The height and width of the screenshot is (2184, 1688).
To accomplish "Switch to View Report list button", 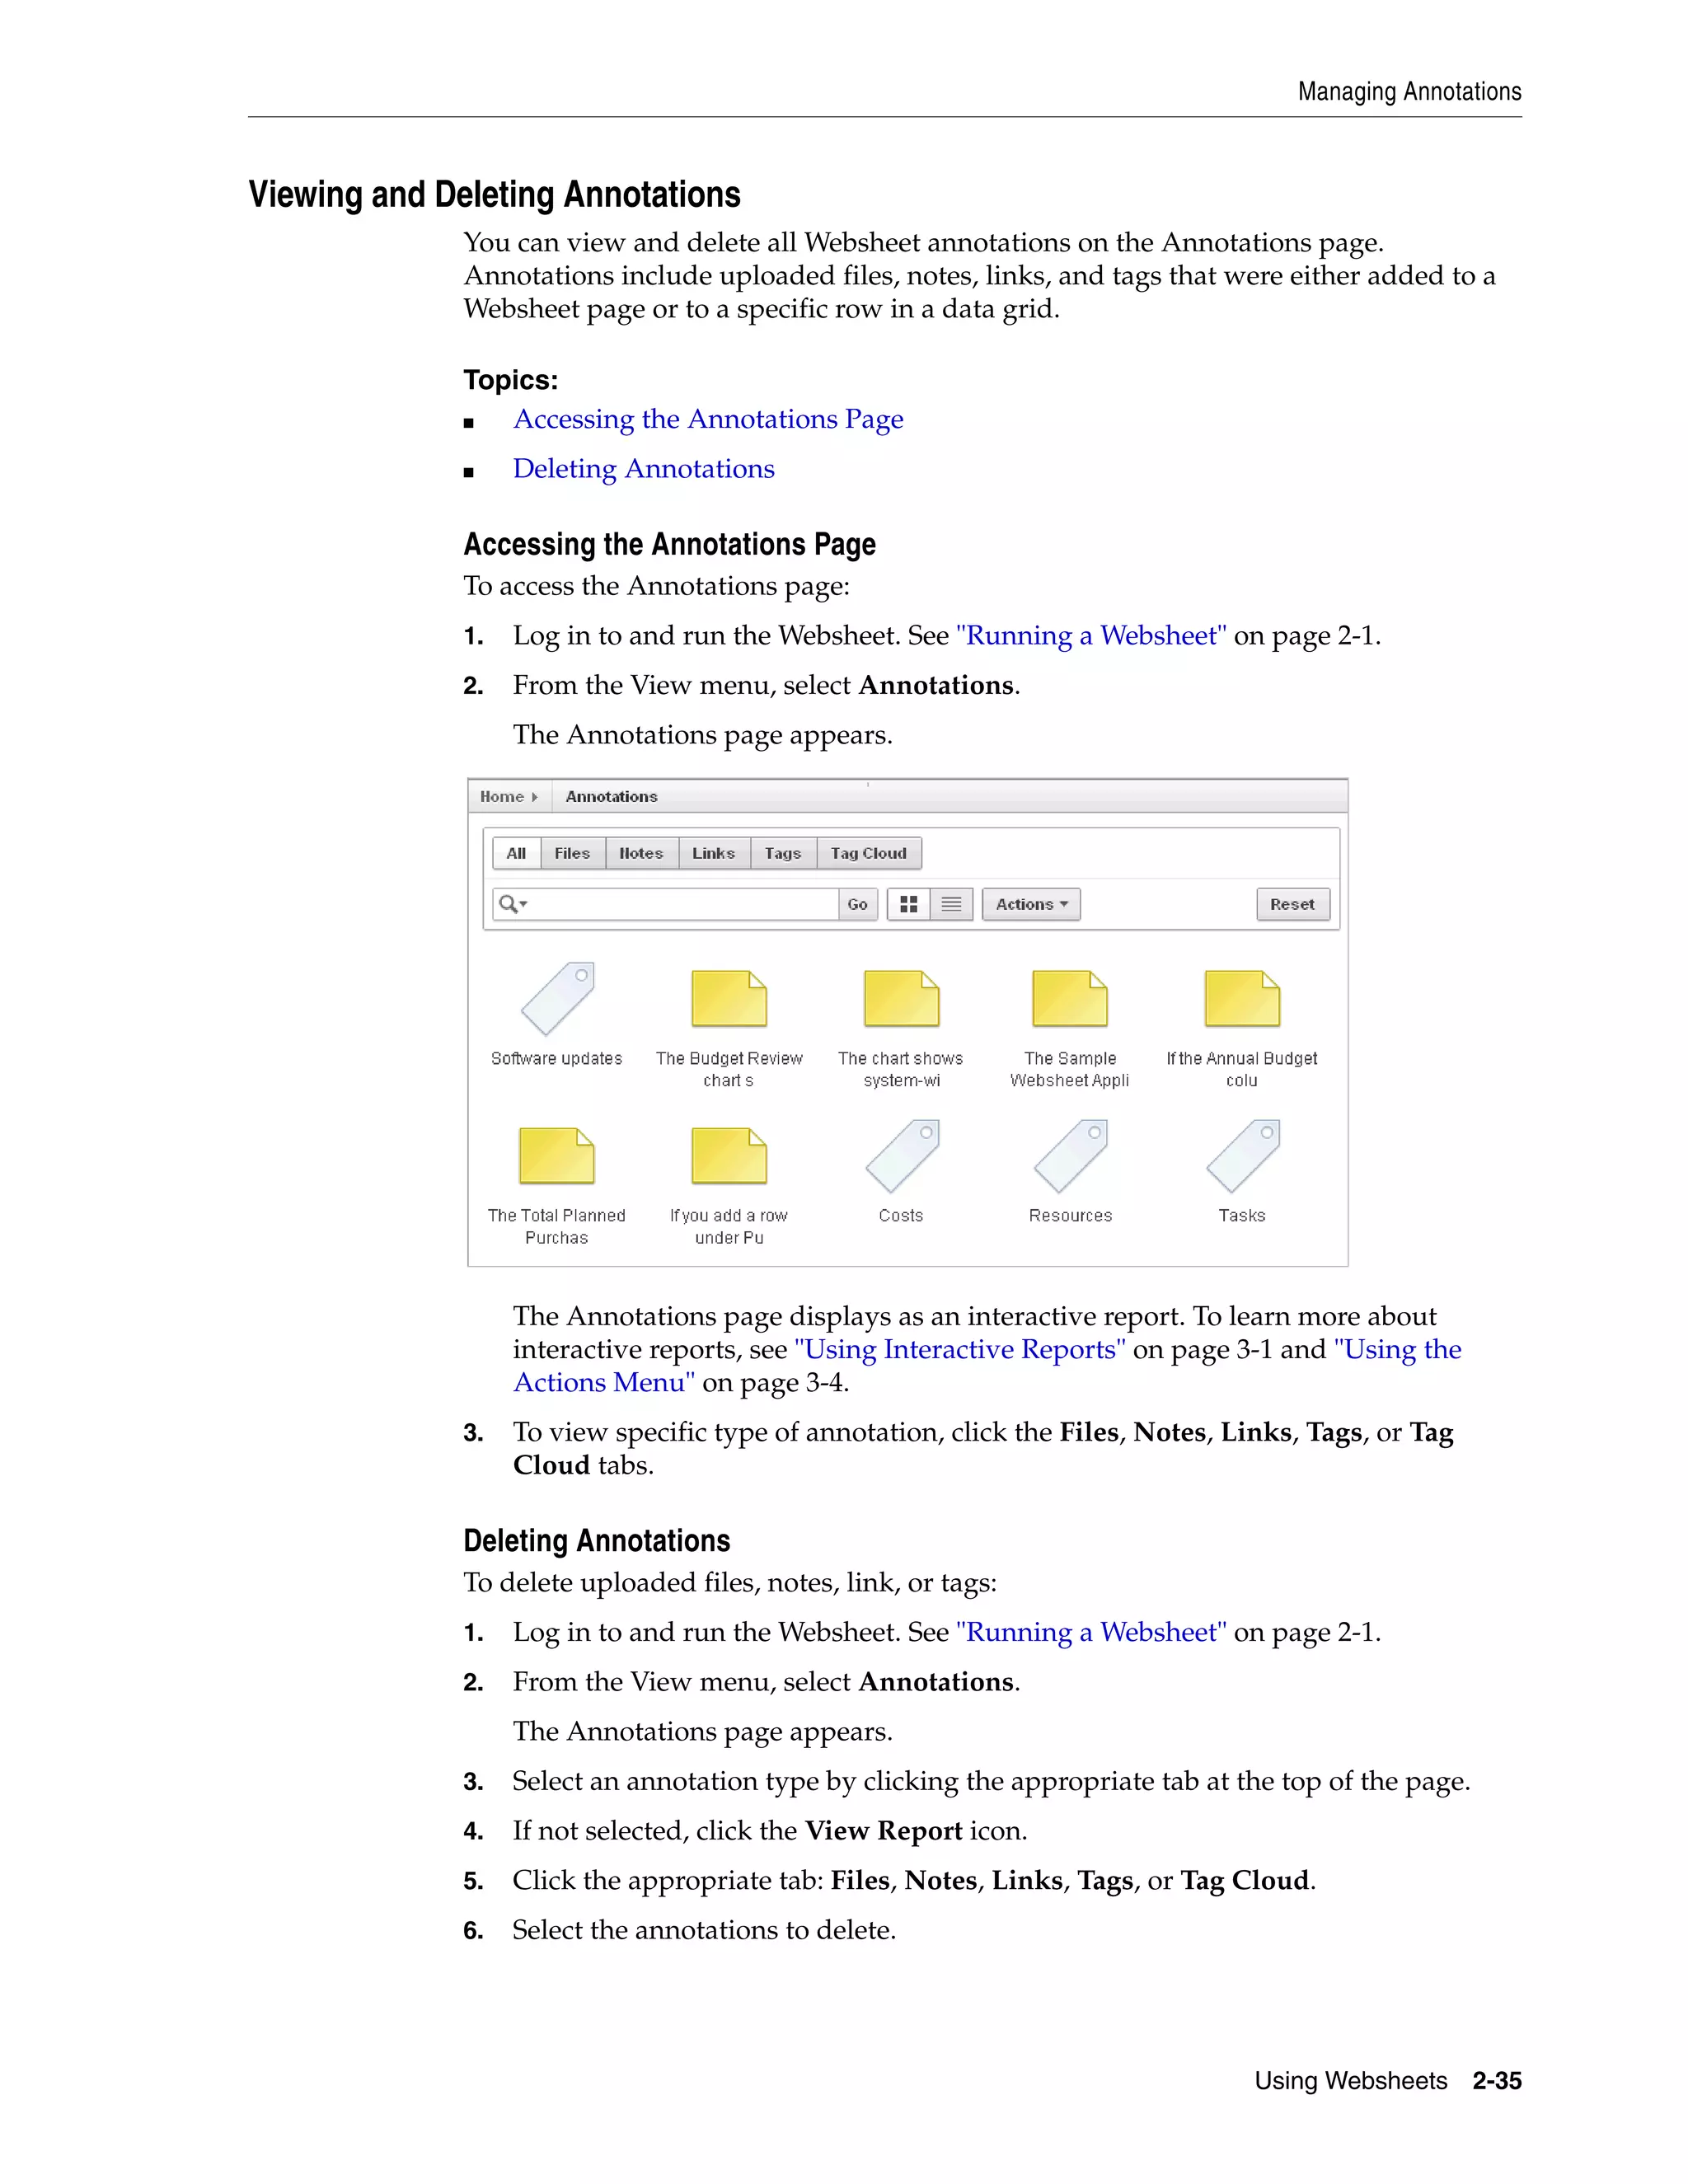I will 952,904.
